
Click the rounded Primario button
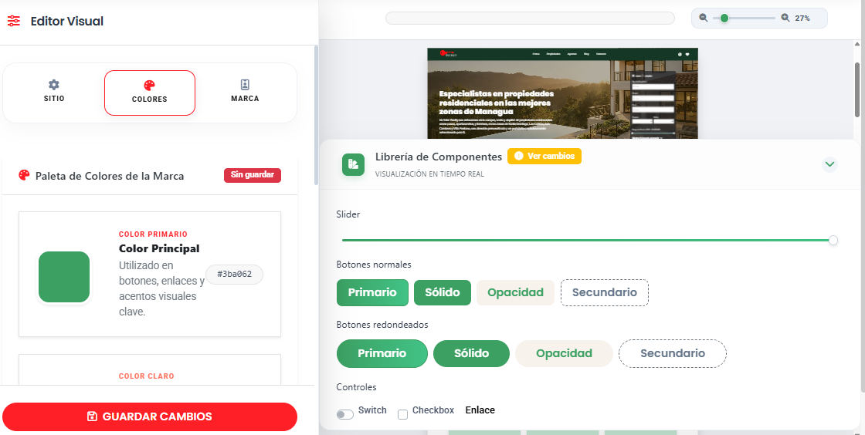(382, 353)
